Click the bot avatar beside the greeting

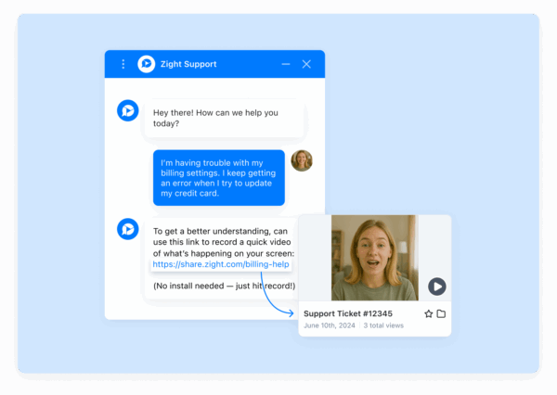click(127, 110)
